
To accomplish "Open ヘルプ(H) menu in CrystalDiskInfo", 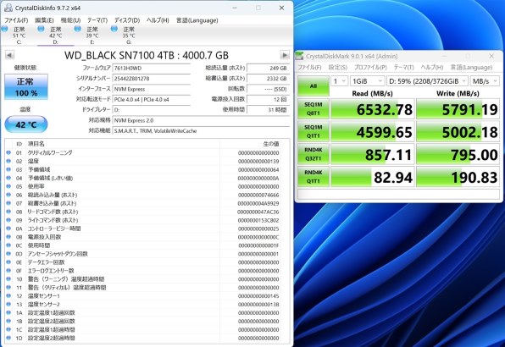I will (x=158, y=20).
